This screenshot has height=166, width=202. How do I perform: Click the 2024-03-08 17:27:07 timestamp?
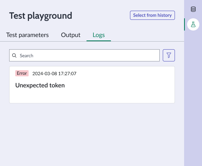pos(55,74)
